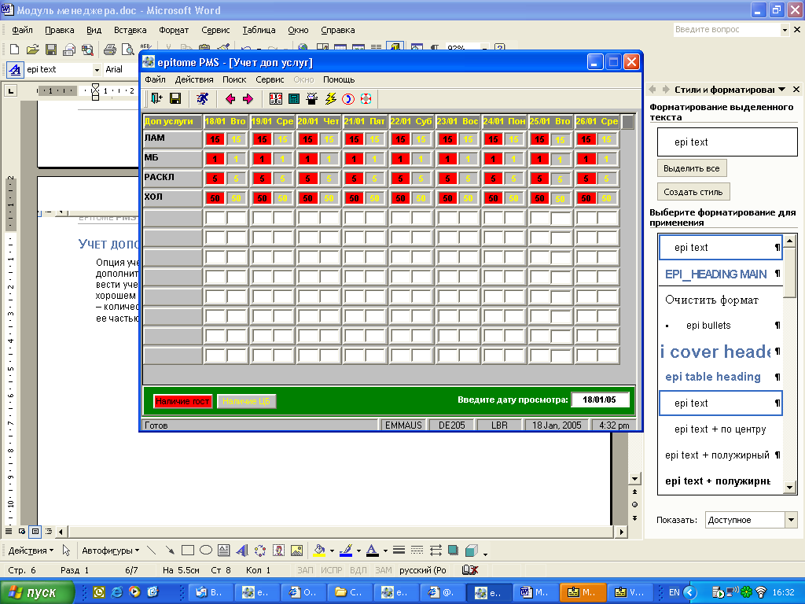Open the Font Color dropdown arrow in drawing toolbar
This screenshot has height=604, width=805.
[385, 551]
